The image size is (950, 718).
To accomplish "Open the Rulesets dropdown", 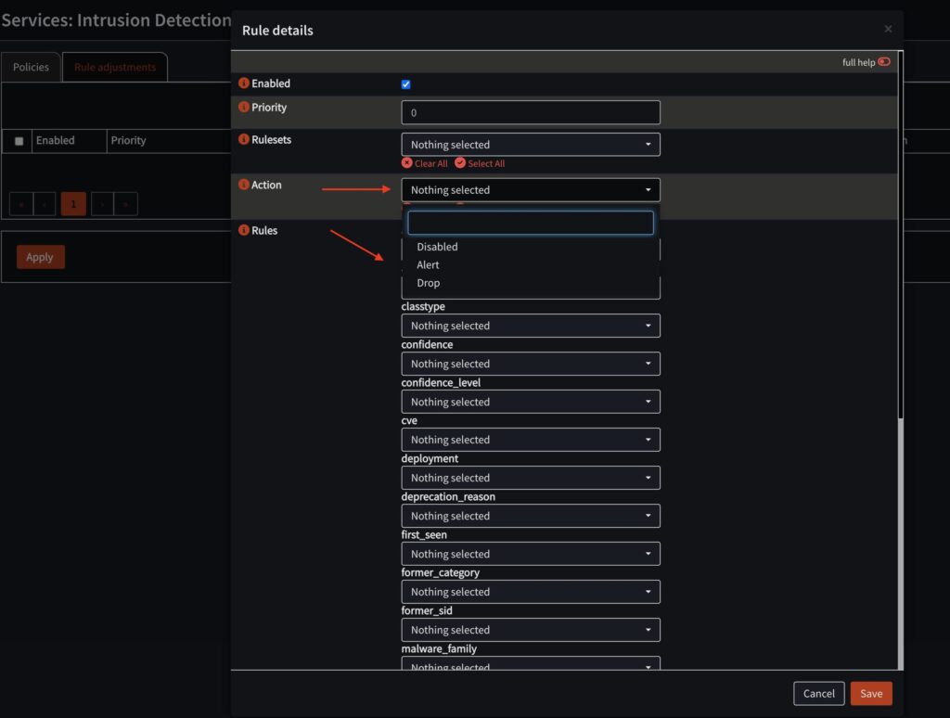I will click(530, 144).
